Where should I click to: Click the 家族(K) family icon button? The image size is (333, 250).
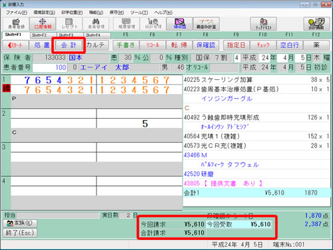[20, 223]
